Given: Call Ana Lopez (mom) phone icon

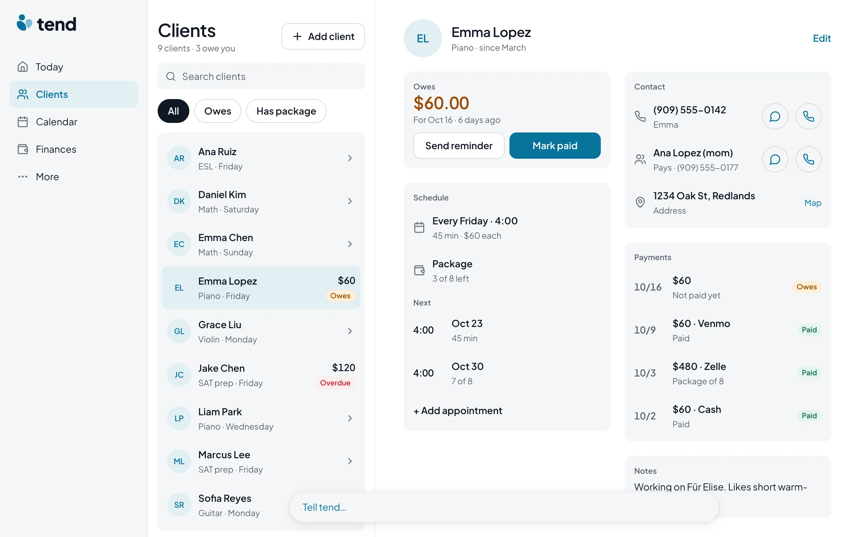Looking at the screenshot, I should click(808, 160).
